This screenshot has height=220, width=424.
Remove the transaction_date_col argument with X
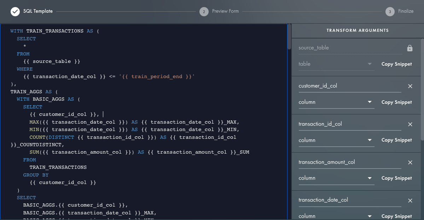tap(410, 201)
